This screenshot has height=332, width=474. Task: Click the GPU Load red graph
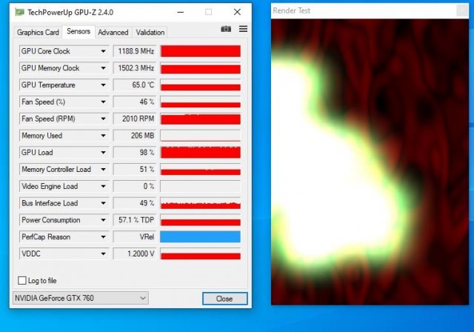tap(200, 153)
